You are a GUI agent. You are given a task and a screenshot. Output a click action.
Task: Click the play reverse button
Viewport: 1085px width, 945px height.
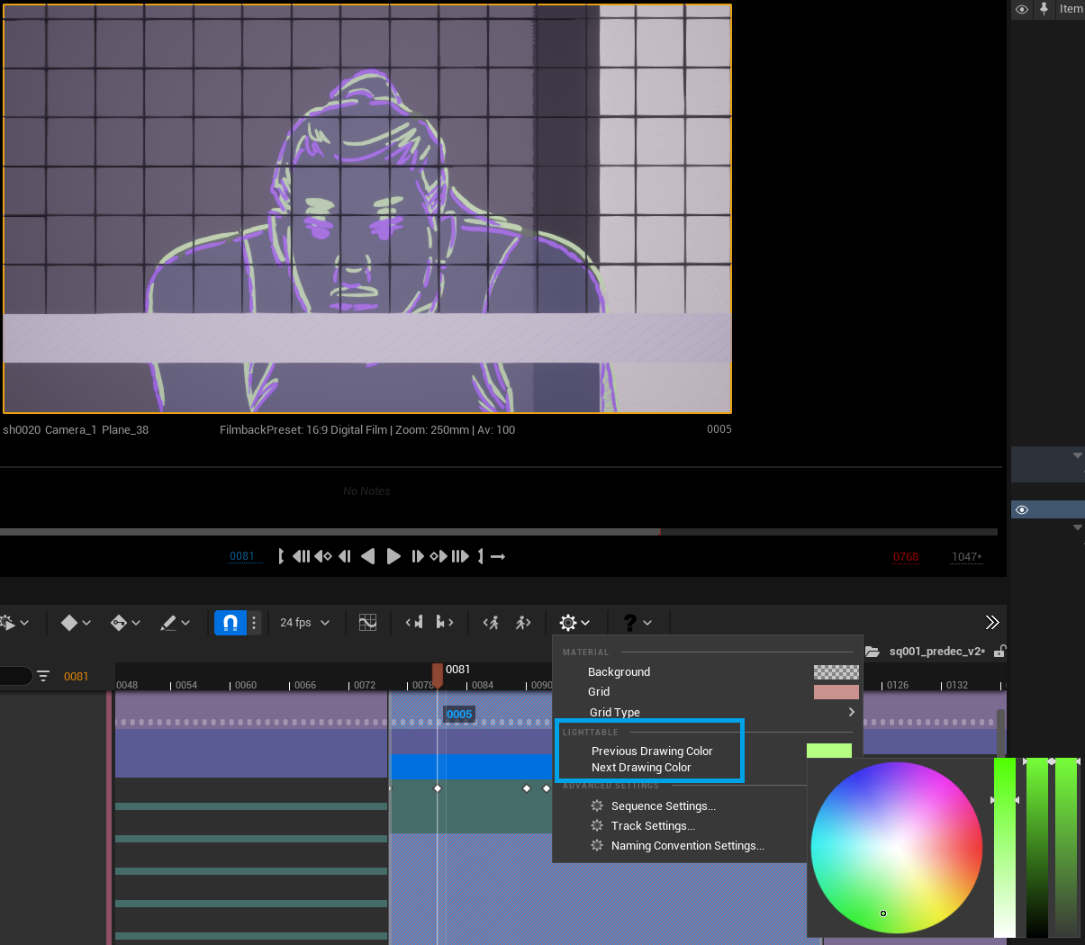367,556
